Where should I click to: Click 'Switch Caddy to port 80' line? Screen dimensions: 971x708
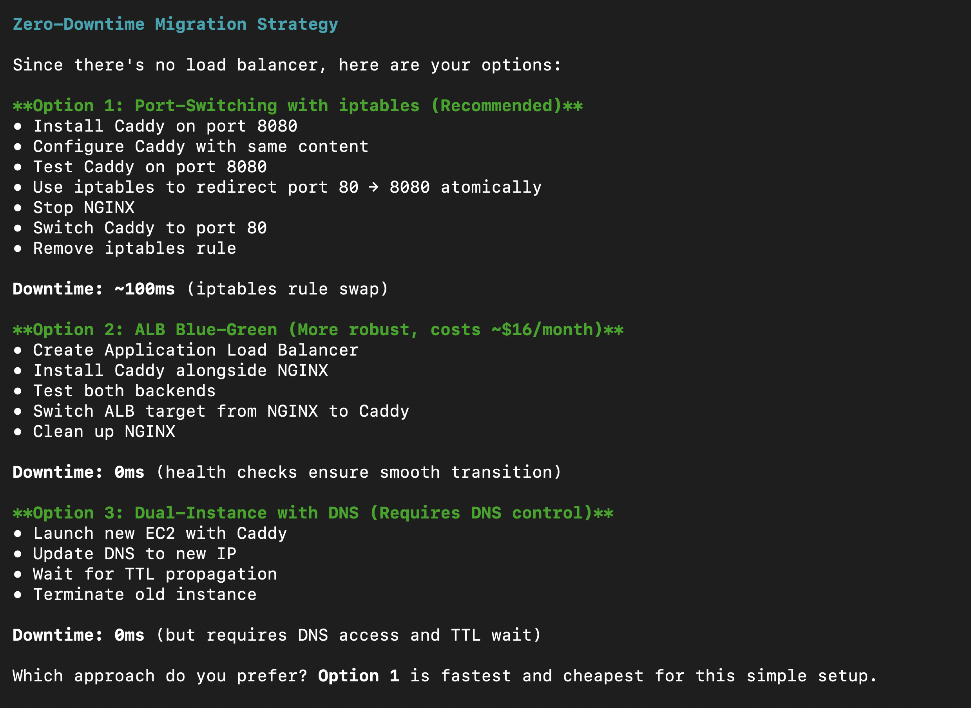click(150, 228)
